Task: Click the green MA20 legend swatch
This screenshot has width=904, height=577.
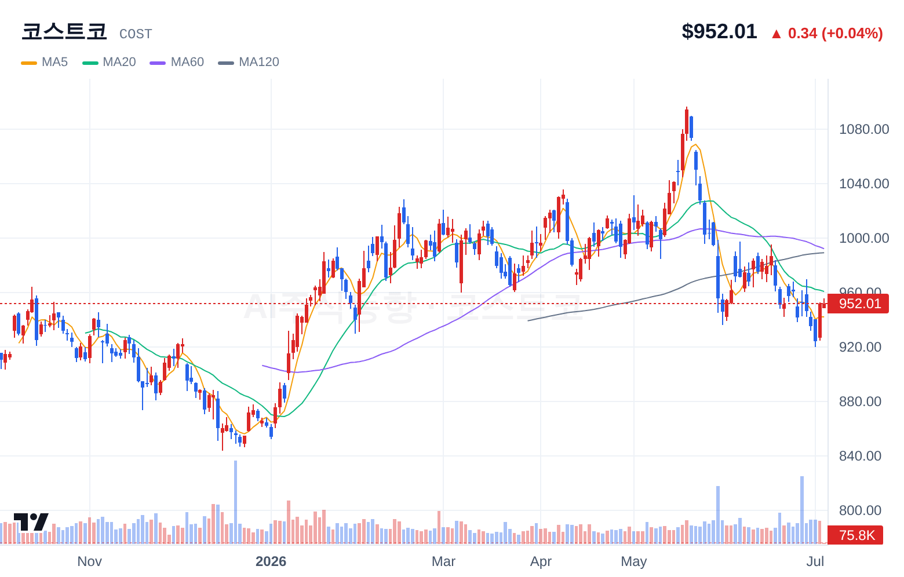Action: (x=90, y=63)
